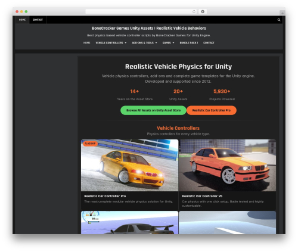Image resolution: width=298 pixels, height=252 pixels.
Task: Click the green fullscreen window dot
Action: click(26, 11)
